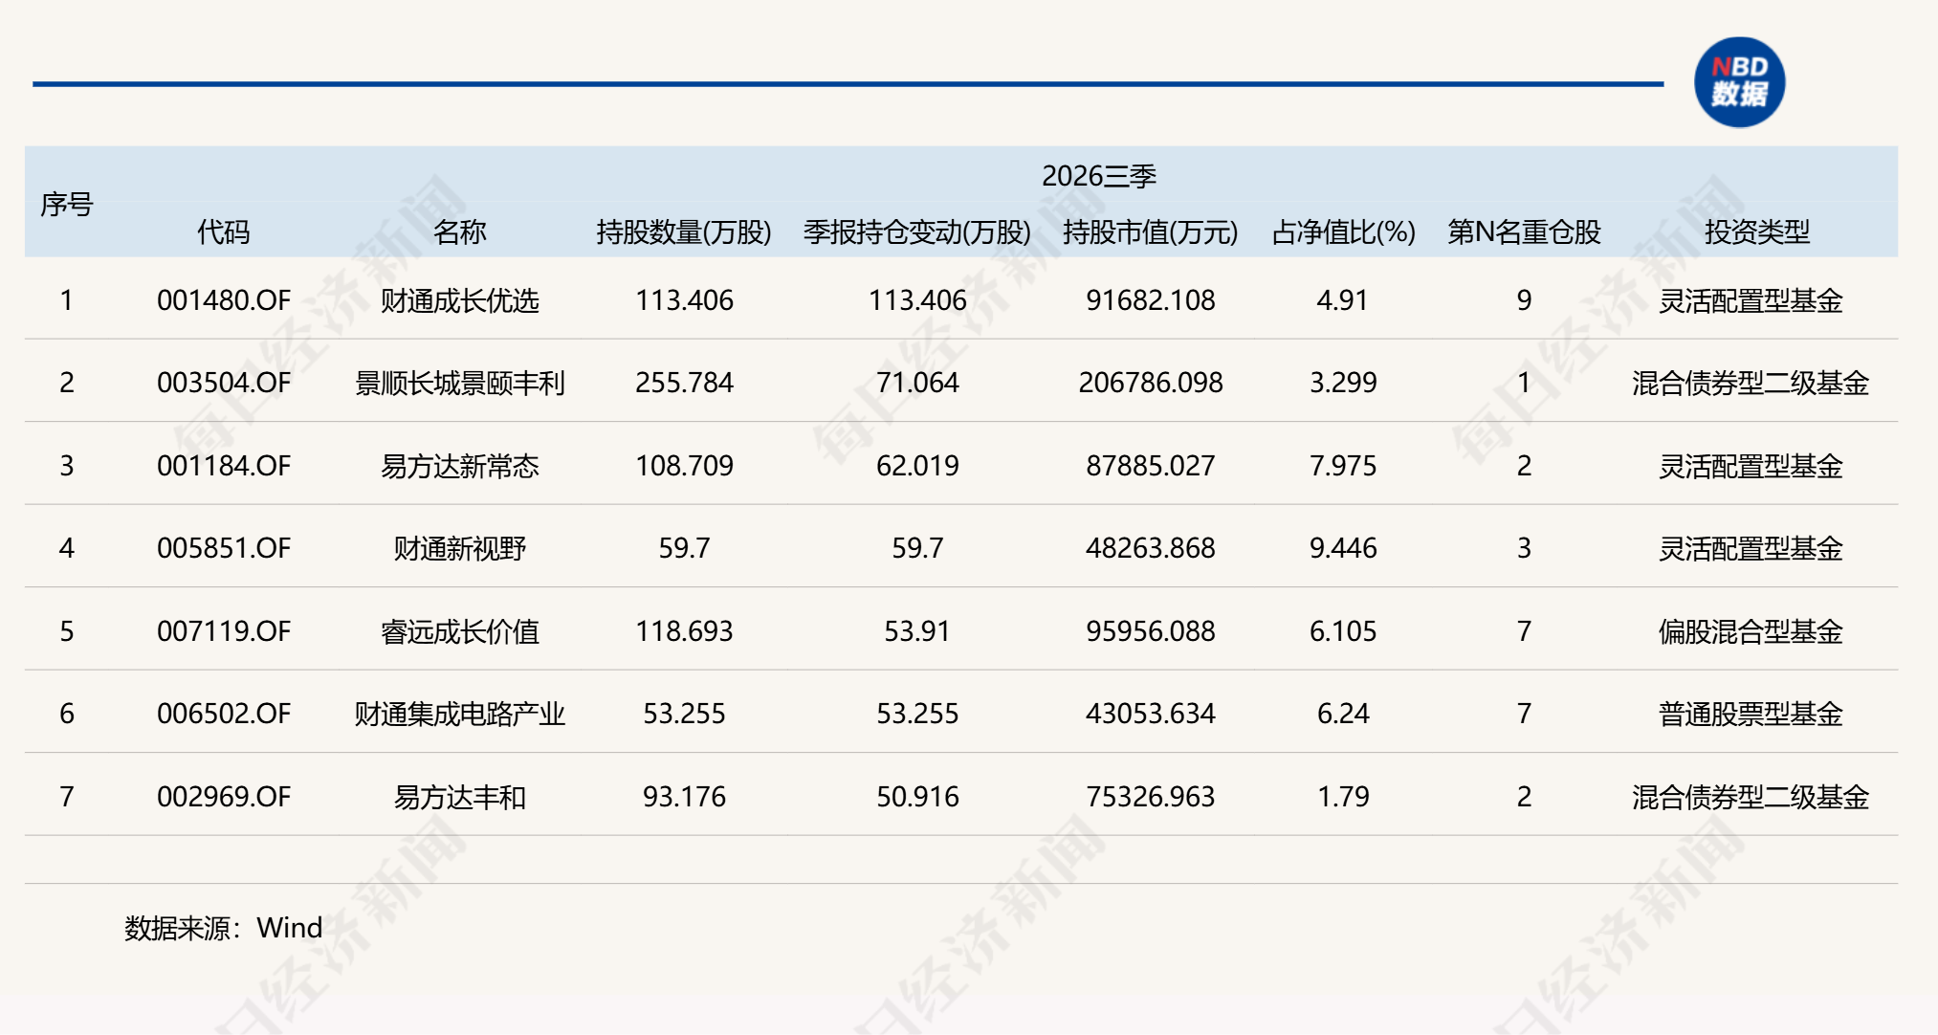Click net value ratio 7.975

tap(1343, 466)
